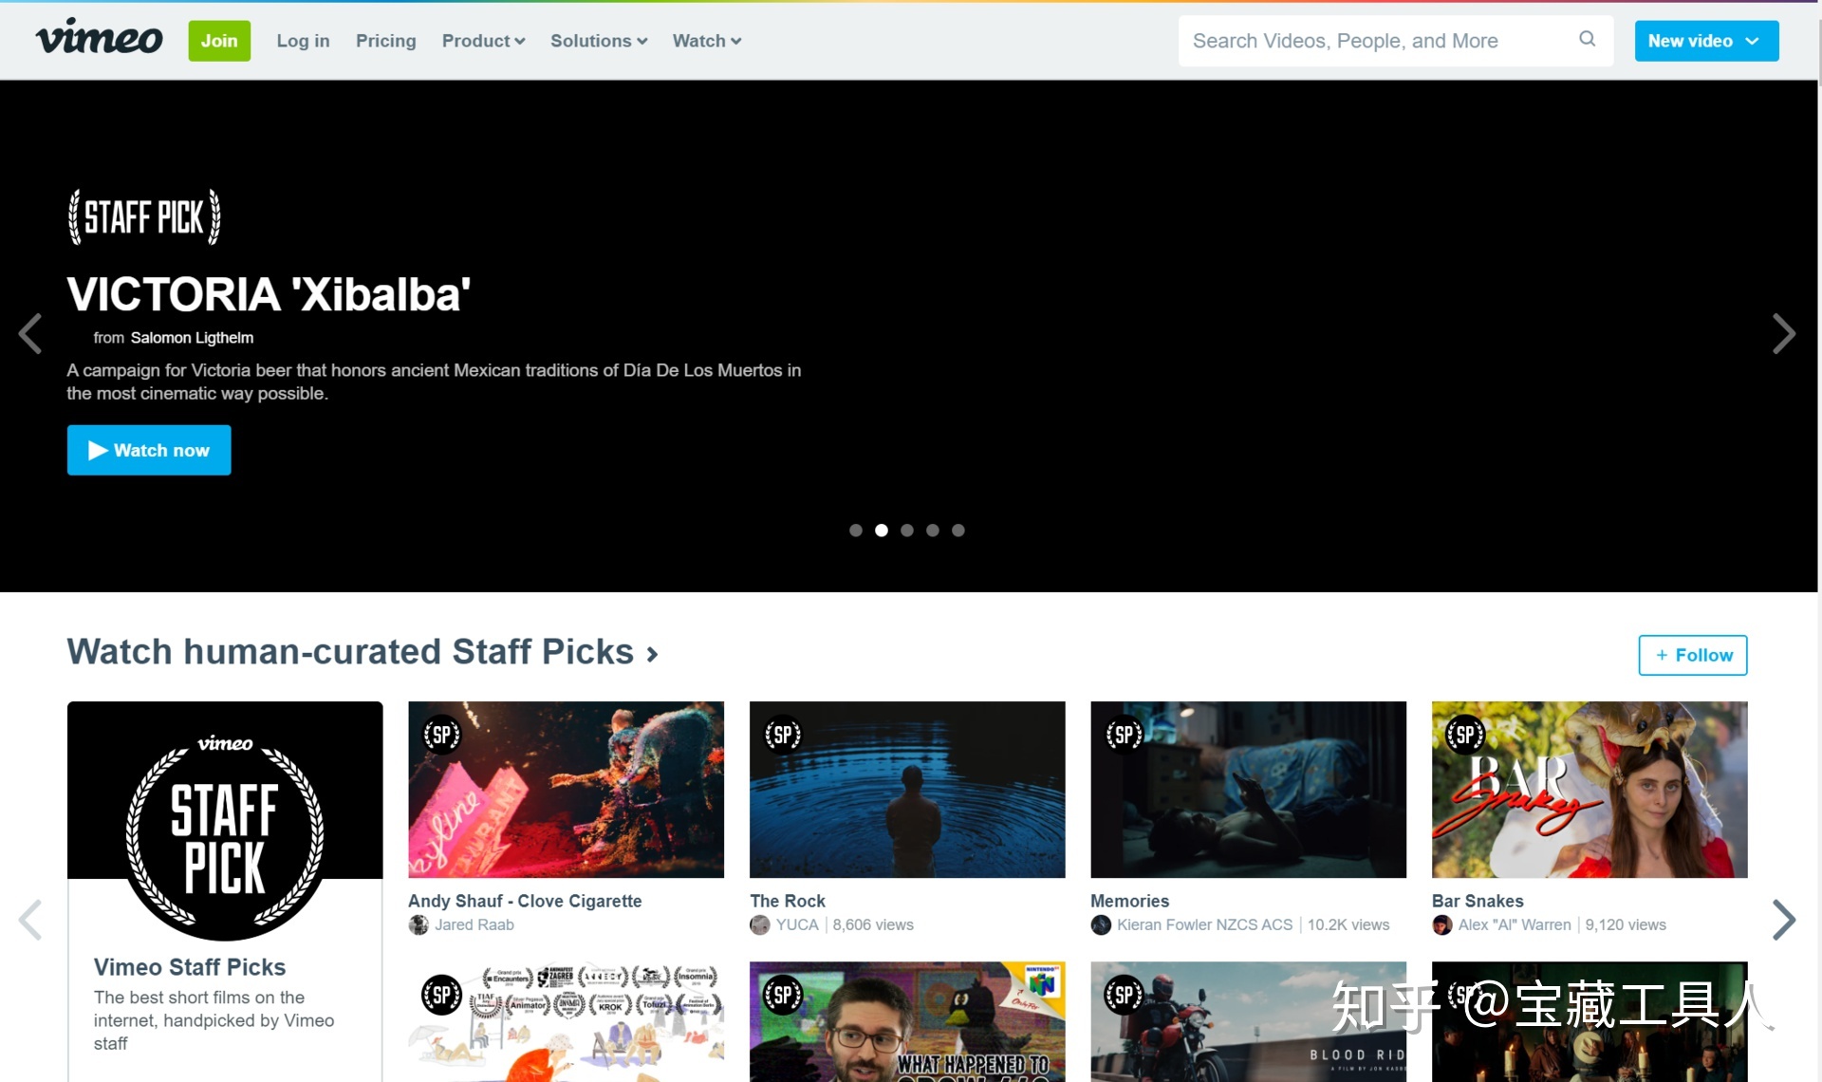The image size is (1822, 1082).
Task: Click Jared Raab's avatar icon
Action: tap(418, 924)
